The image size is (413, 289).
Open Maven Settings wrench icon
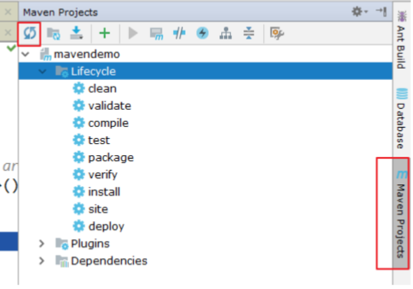276,33
